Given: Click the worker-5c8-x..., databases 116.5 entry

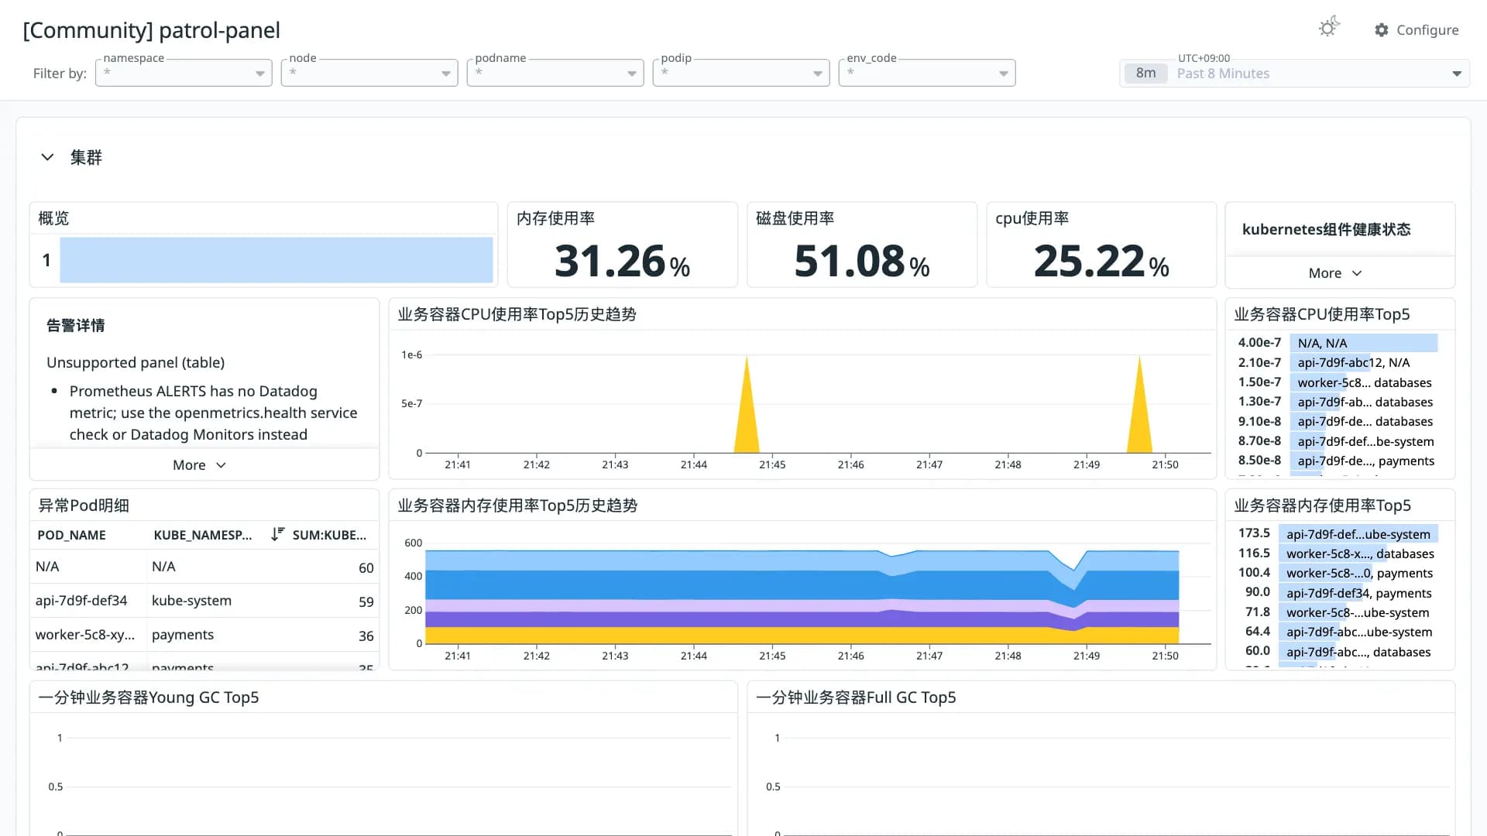Looking at the screenshot, I should [x=1360, y=553].
